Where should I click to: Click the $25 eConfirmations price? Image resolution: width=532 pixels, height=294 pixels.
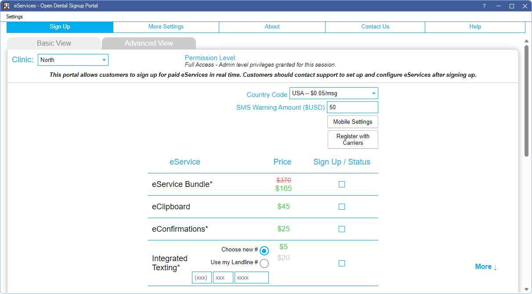284,229
